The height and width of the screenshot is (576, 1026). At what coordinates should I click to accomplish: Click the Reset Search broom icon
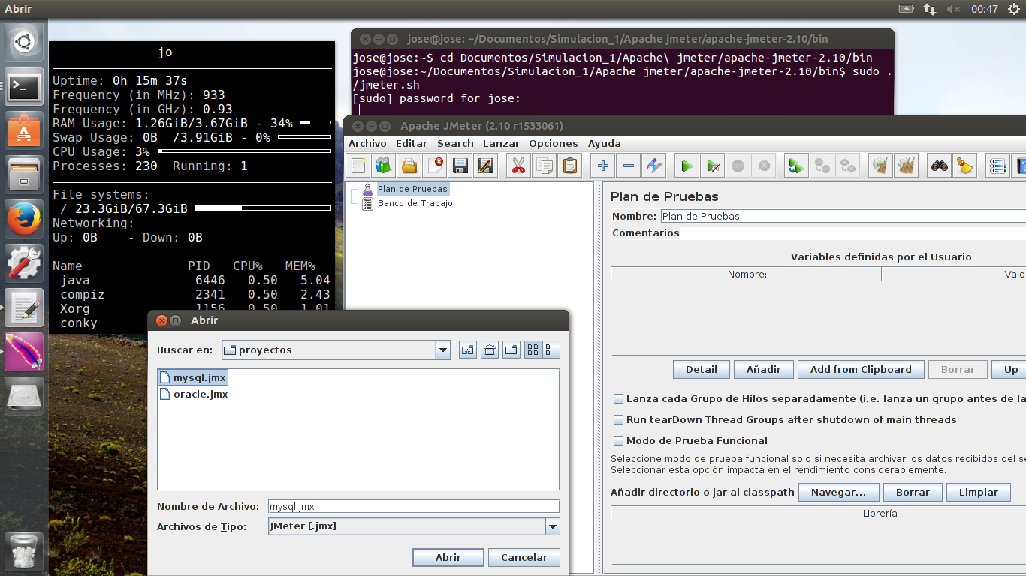click(x=964, y=166)
